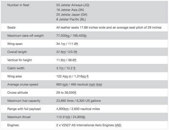
Task: Click the 'Cruise altitude' value 29 to 39,000ft
Action: 66,93
